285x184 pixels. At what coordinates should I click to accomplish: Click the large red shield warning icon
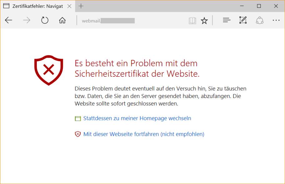[x=49, y=70]
